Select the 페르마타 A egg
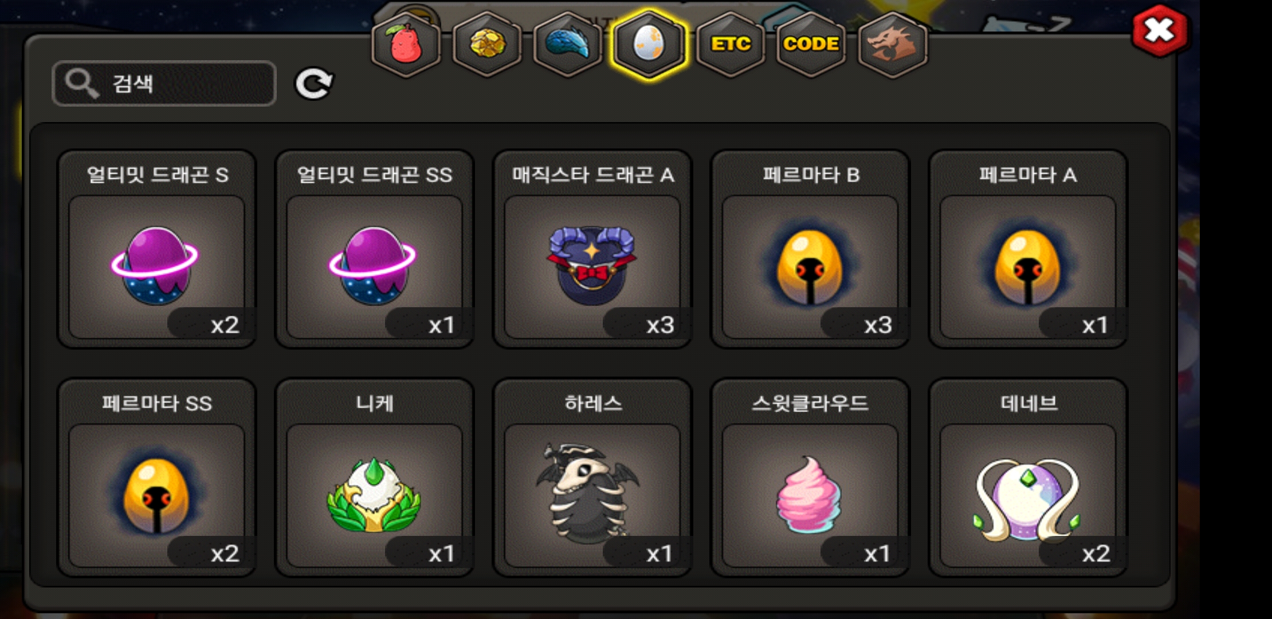Viewport: 1272px width, 619px height. [x=1028, y=249]
